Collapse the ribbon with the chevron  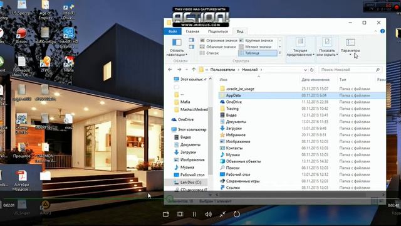[375, 31]
